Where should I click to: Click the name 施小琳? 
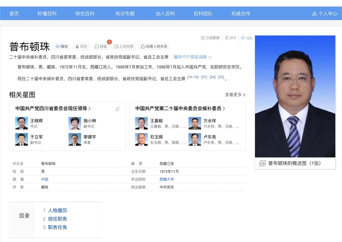pyautogui.click(x=90, y=121)
